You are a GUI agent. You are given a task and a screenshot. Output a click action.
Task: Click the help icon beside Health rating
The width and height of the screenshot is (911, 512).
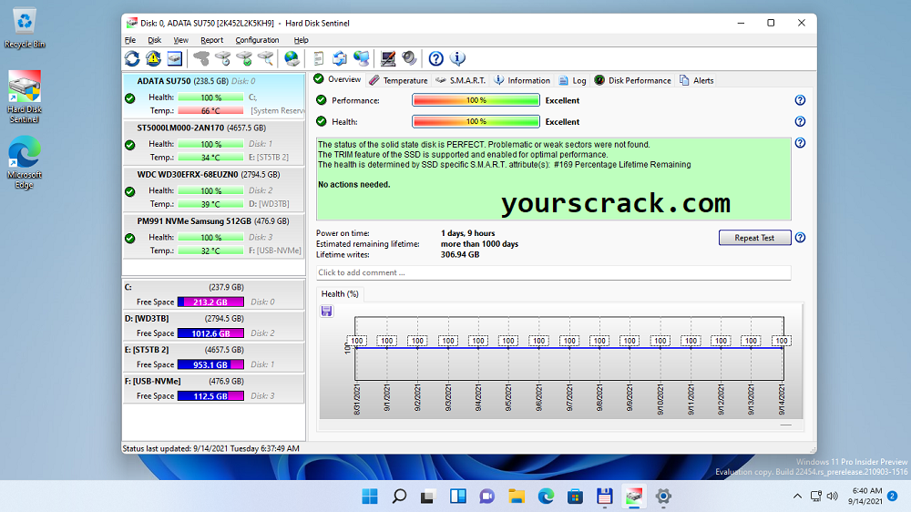pos(800,121)
